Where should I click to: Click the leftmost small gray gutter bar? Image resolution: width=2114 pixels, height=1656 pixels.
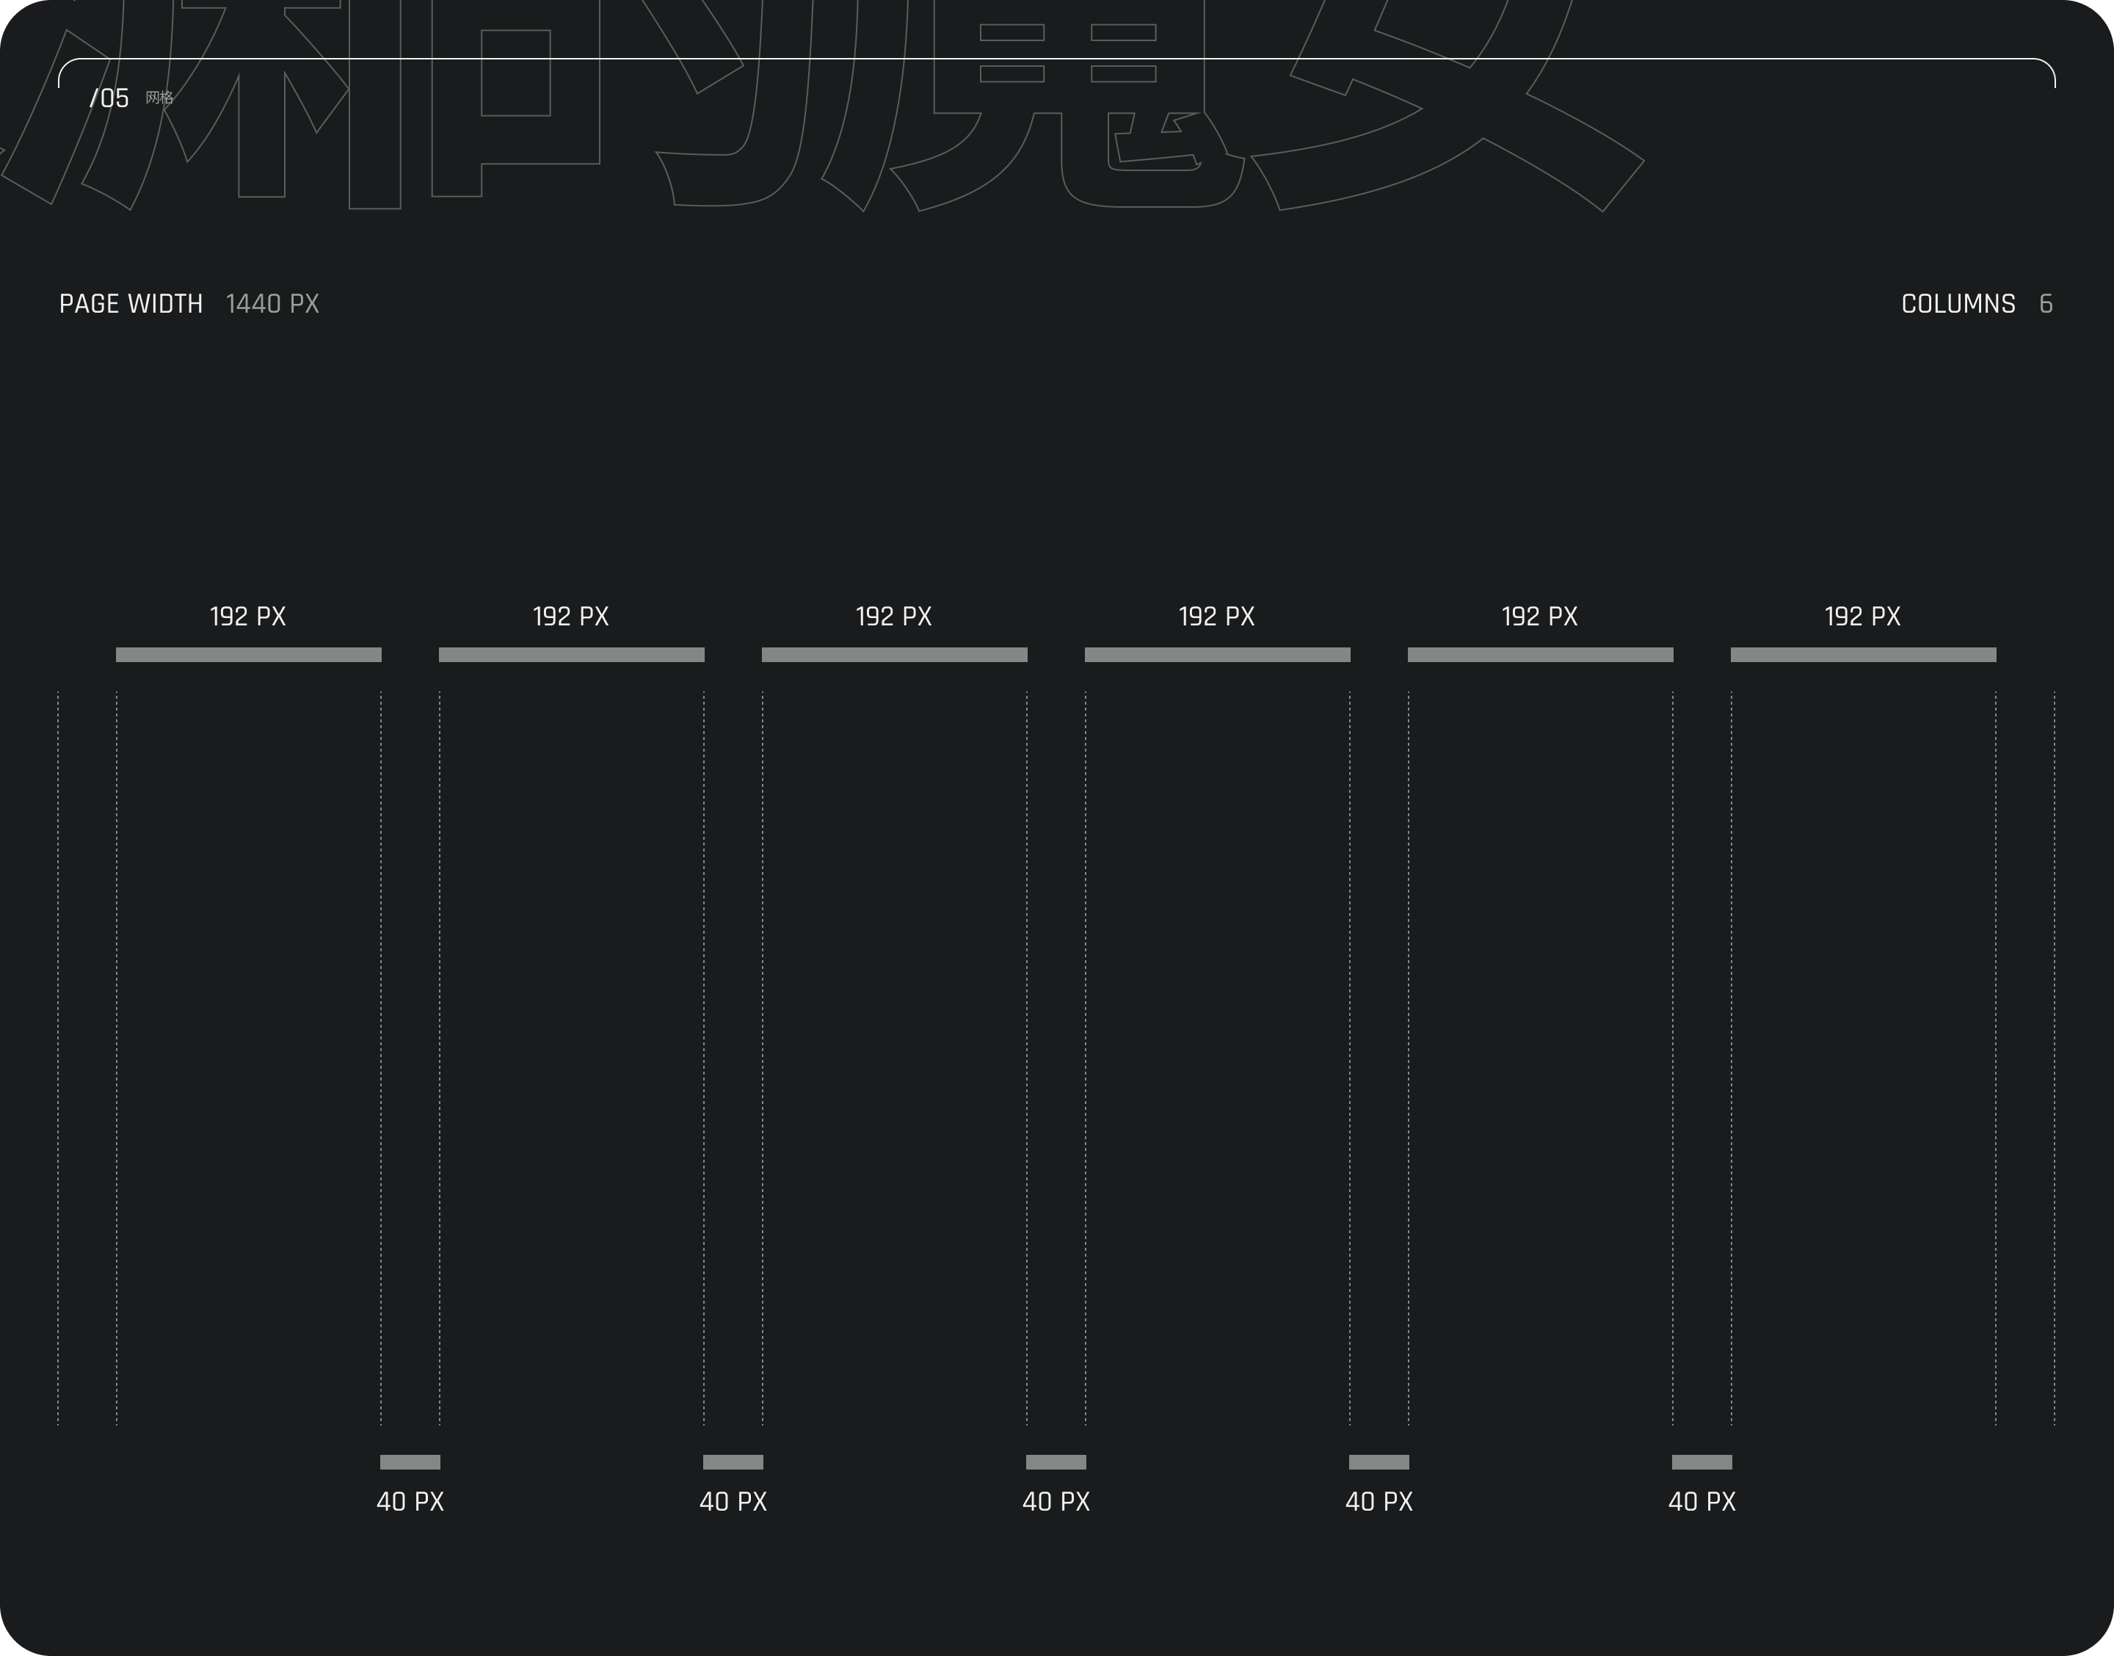[410, 1462]
